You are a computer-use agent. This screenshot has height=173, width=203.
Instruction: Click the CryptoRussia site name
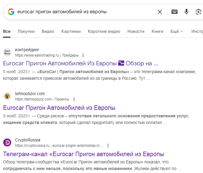pos(28,140)
